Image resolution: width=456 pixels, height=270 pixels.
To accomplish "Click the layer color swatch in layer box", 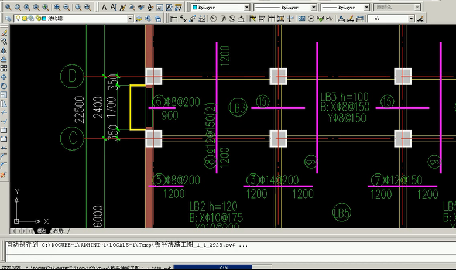I will [44, 19].
